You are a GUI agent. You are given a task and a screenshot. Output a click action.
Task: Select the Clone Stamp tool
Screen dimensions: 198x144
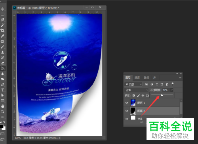[2, 52]
